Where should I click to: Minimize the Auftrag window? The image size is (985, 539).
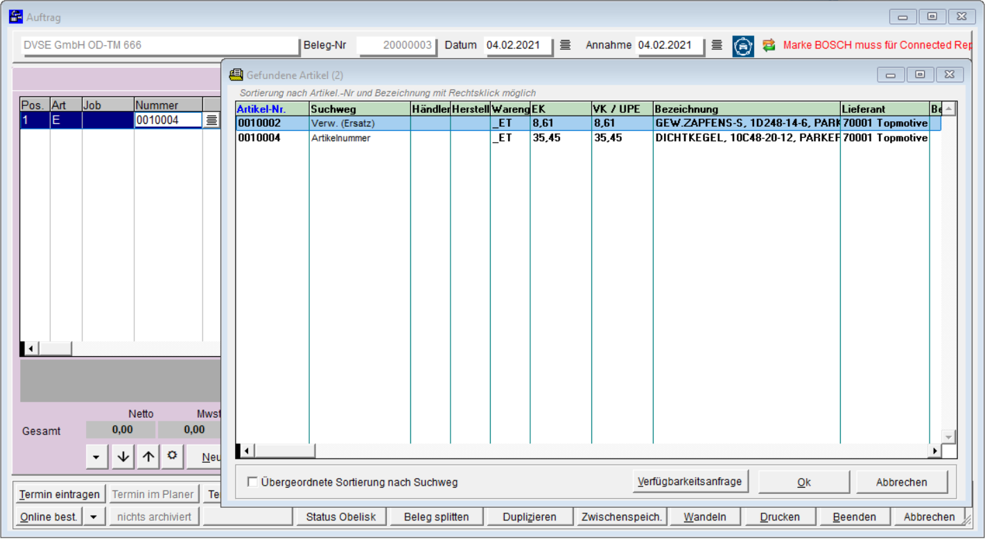tap(903, 17)
